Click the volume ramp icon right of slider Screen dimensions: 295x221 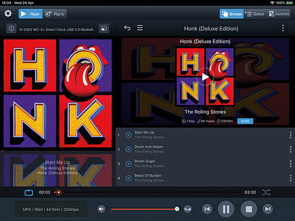pyautogui.click(x=188, y=209)
